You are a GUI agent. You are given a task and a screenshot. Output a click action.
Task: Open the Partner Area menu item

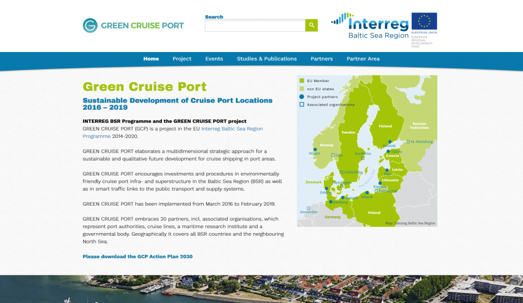click(363, 59)
